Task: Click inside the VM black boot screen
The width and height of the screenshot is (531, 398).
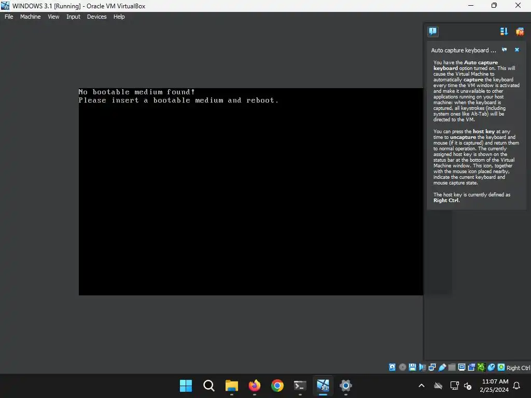Action: (x=250, y=192)
